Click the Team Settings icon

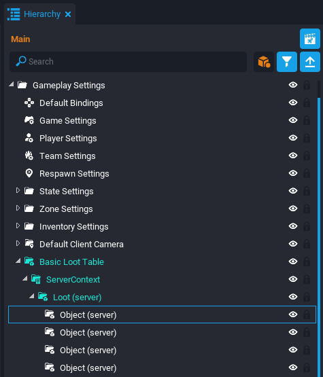click(x=29, y=156)
